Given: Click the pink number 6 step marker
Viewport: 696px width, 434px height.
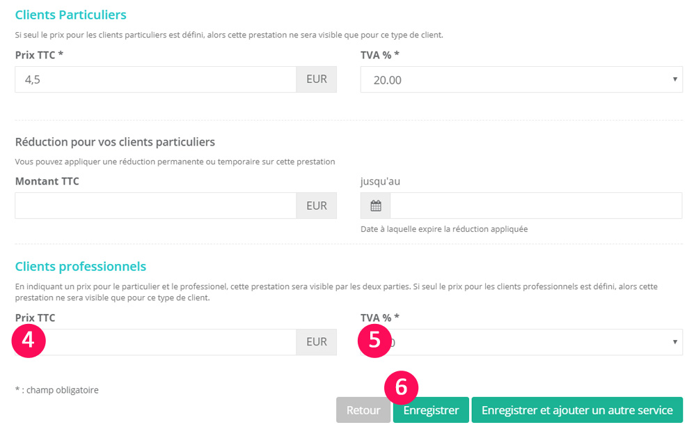Looking at the screenshot, I should point(401,389).
